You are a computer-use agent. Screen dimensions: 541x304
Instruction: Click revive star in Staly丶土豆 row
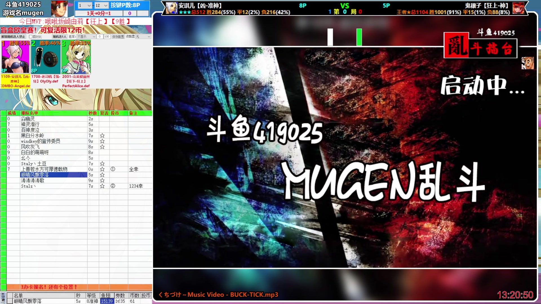coord(102,164)
